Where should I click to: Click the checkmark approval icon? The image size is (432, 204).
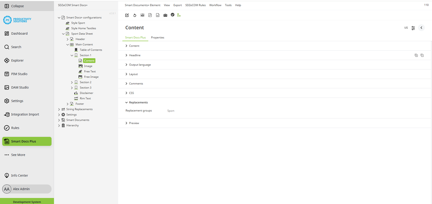pos(173,15)
